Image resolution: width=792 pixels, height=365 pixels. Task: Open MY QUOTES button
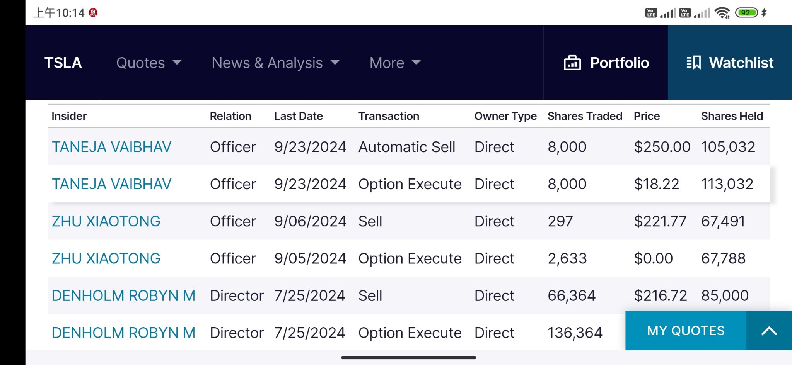pos(686,331)
